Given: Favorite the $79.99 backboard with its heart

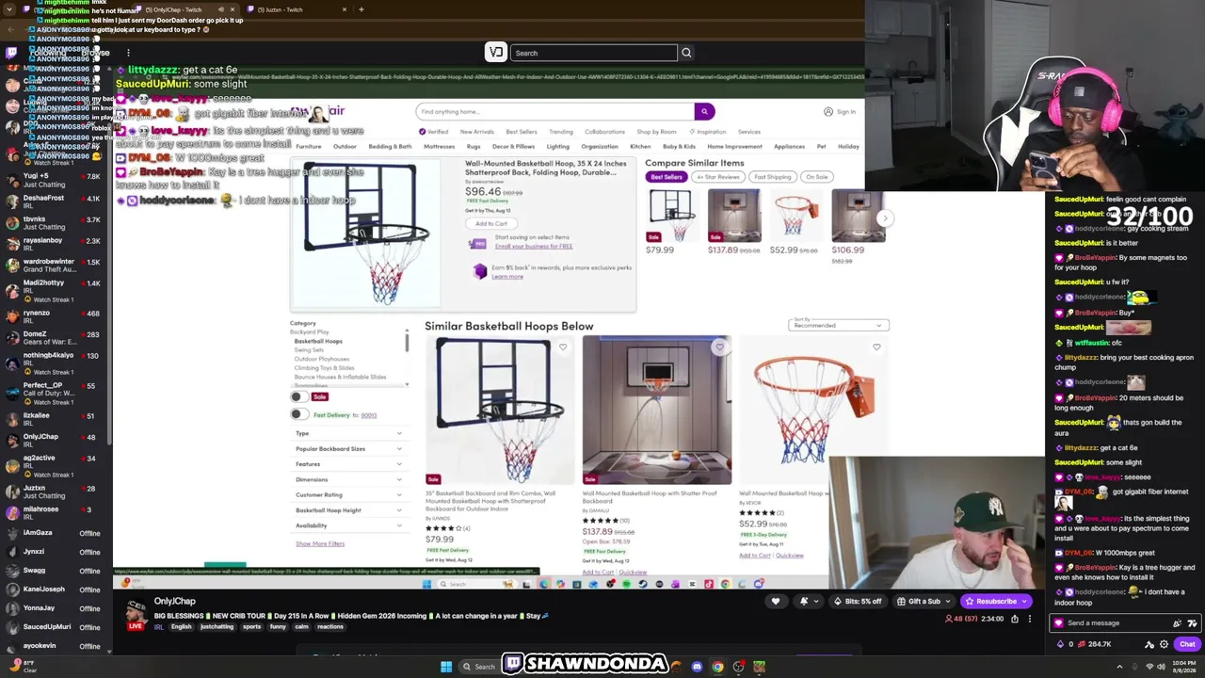Looking at the screenshot, I should (563, 347).
